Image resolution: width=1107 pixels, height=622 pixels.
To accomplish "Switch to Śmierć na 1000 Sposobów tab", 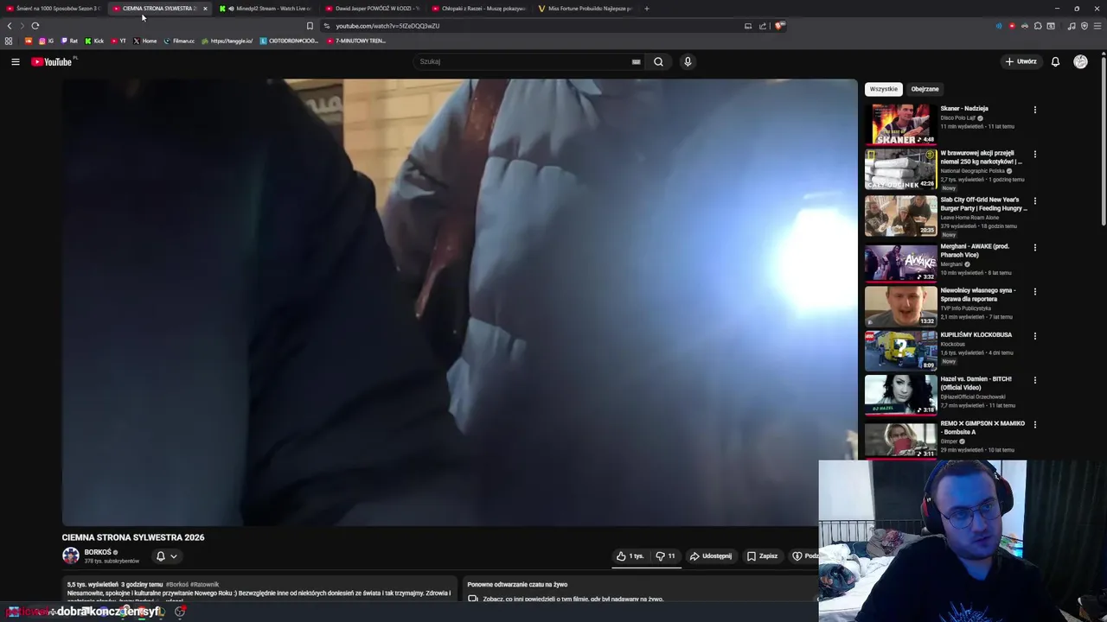I will click(x=54, y=9).
